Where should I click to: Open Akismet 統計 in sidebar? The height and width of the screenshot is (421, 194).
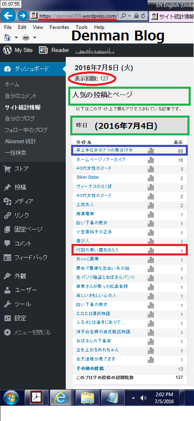(x=20, y=142)
